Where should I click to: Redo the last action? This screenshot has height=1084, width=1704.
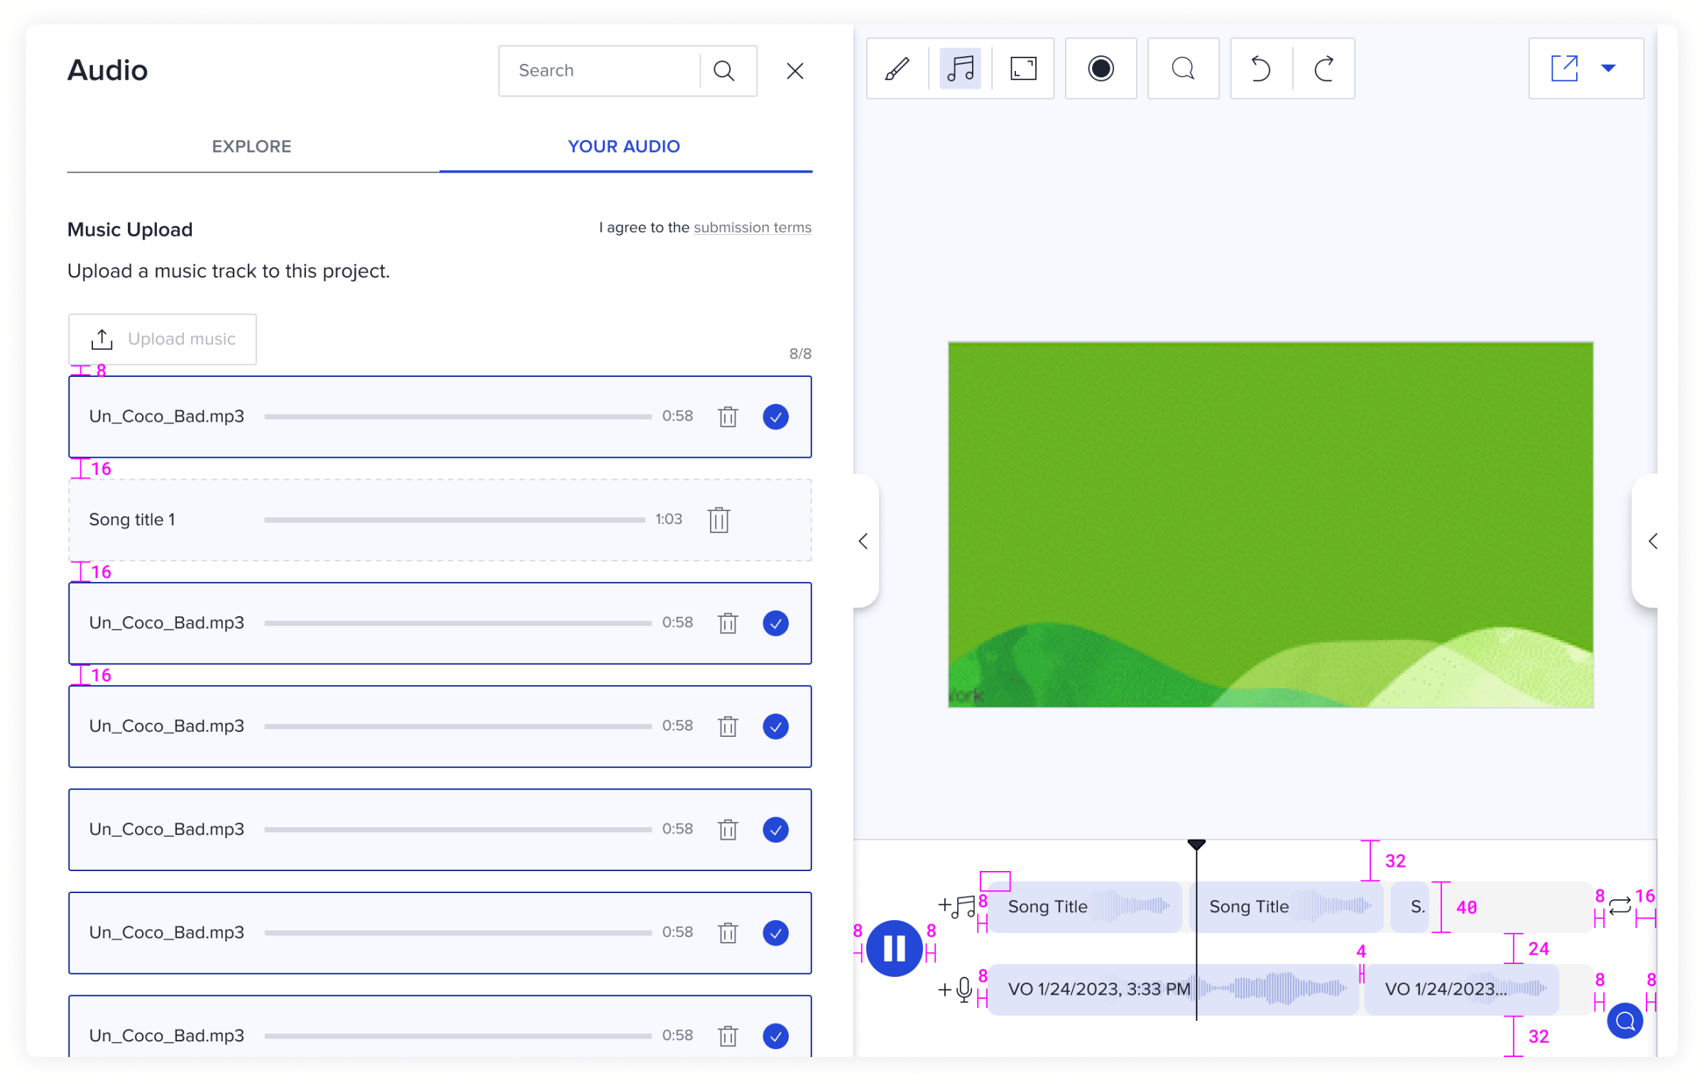tap(1323, 69)
